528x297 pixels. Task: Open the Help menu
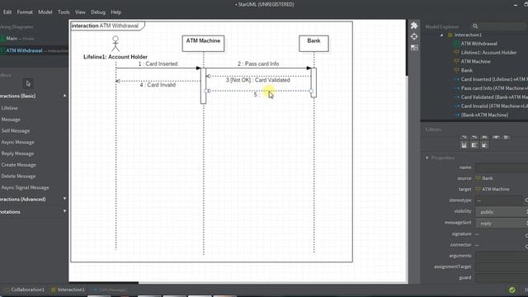[x=115, y=12]
